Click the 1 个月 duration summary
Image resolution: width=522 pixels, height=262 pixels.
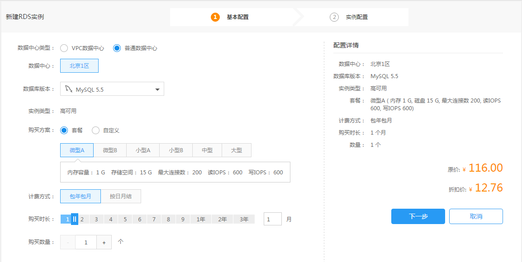(x=378, y=133)
